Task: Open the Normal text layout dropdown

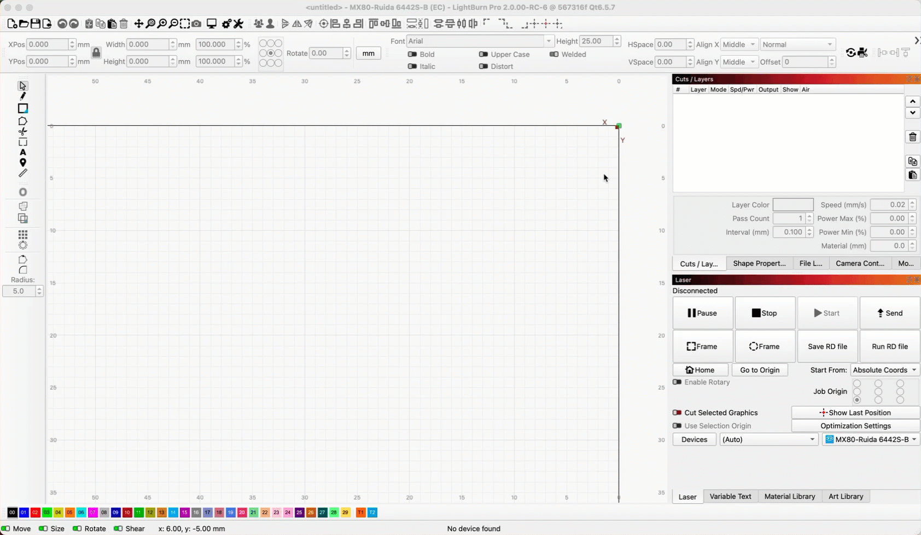Action: [x=797, y=44]
